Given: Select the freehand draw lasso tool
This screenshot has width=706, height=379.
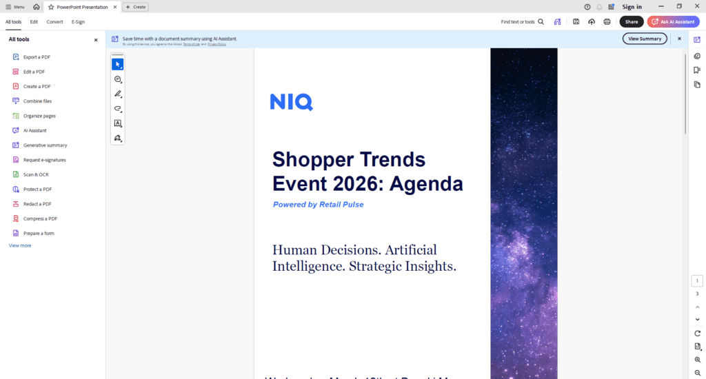Looking at the screenshot, I should 118,109.
